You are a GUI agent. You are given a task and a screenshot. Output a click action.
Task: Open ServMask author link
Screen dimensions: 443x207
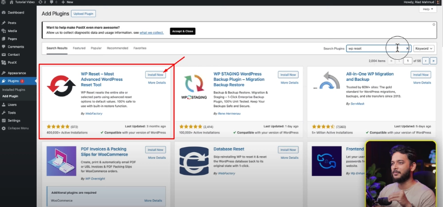(358, 104)
